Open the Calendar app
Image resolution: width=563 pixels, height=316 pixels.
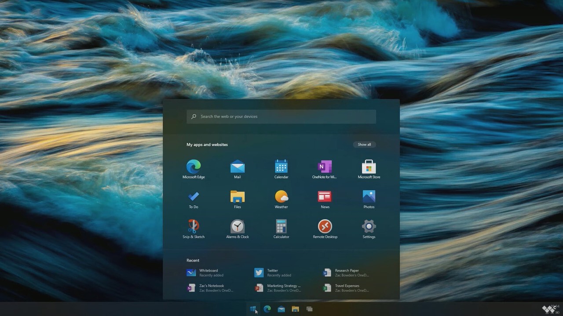tap(281, 169)
